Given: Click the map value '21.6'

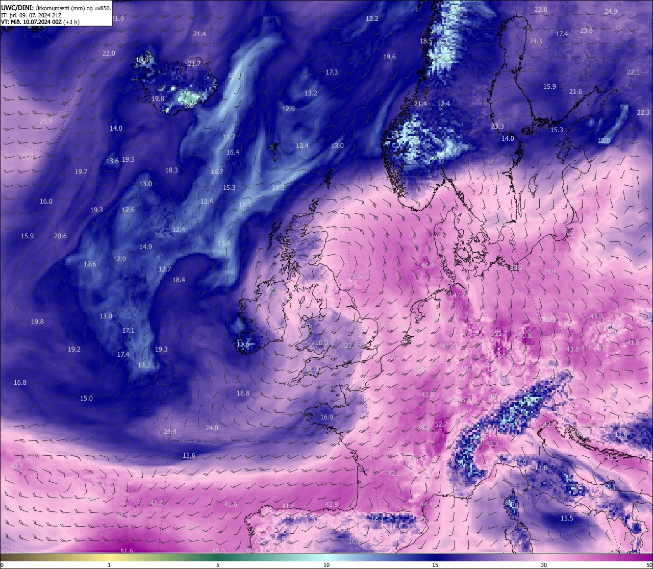Looking at the screenshot, I should coord(575,92).
